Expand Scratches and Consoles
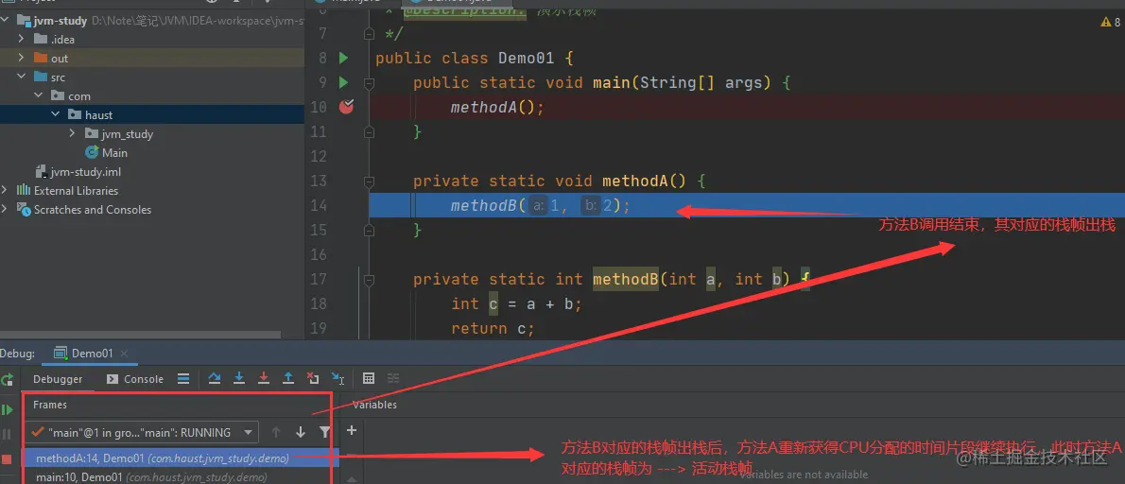Viewport: 1125px width, 484px height. [x=5, y=209]
